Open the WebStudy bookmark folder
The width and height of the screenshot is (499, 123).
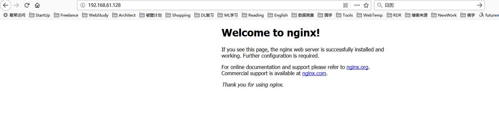[95, 15]
